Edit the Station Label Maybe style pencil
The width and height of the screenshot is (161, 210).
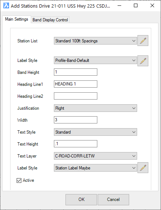coord(143,168)
